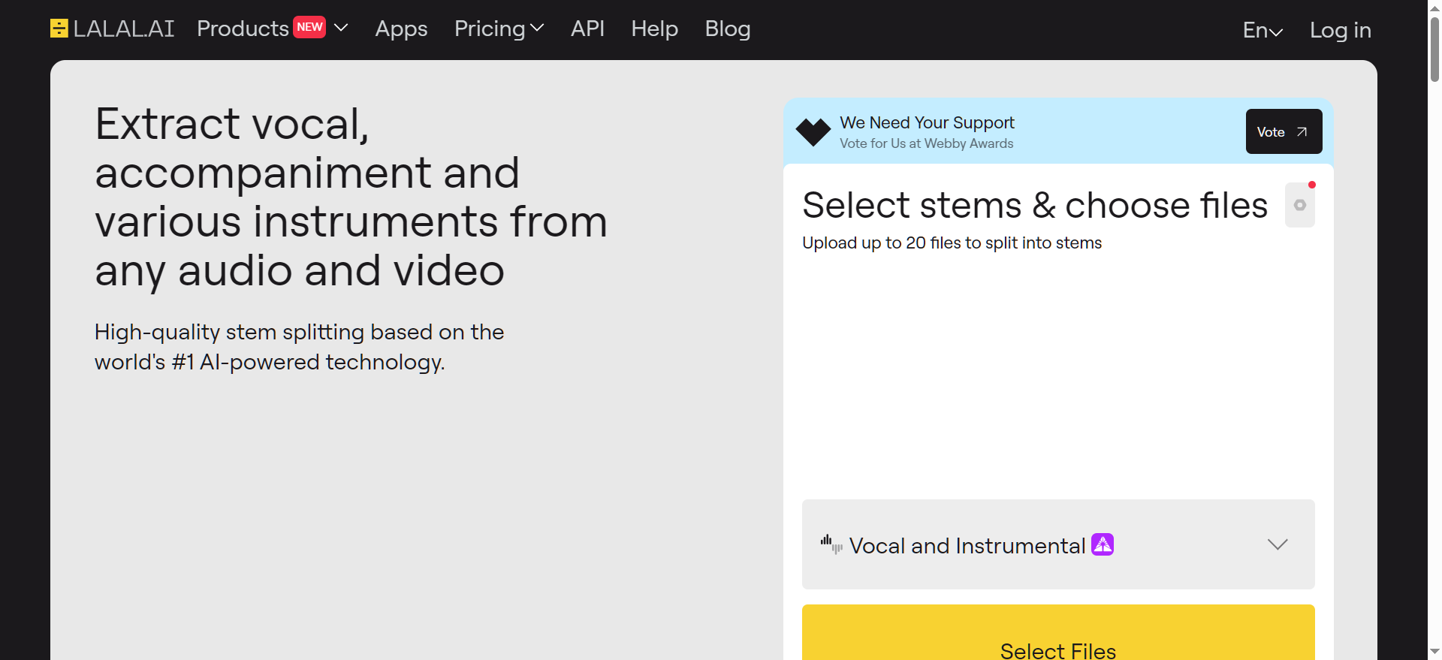Visit the Blog

727,29
